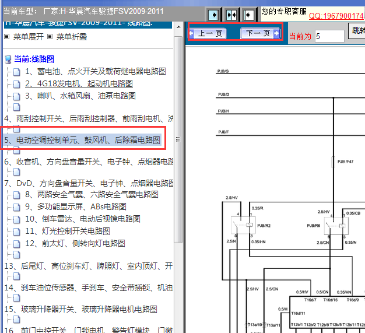Collapse all menus with 菜单折叠
The height and width of the screenshot is (333, 365).
tap(72, 37)
